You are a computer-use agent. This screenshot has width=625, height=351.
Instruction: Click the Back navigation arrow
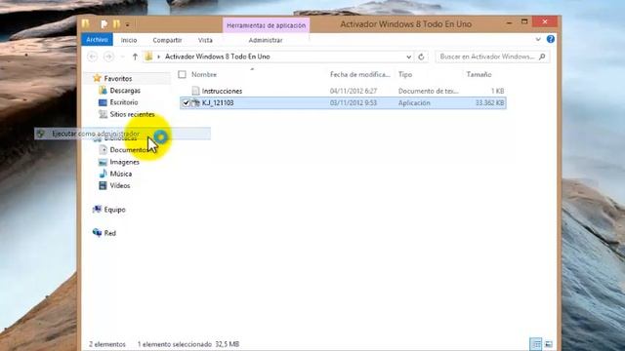(93, 57)
